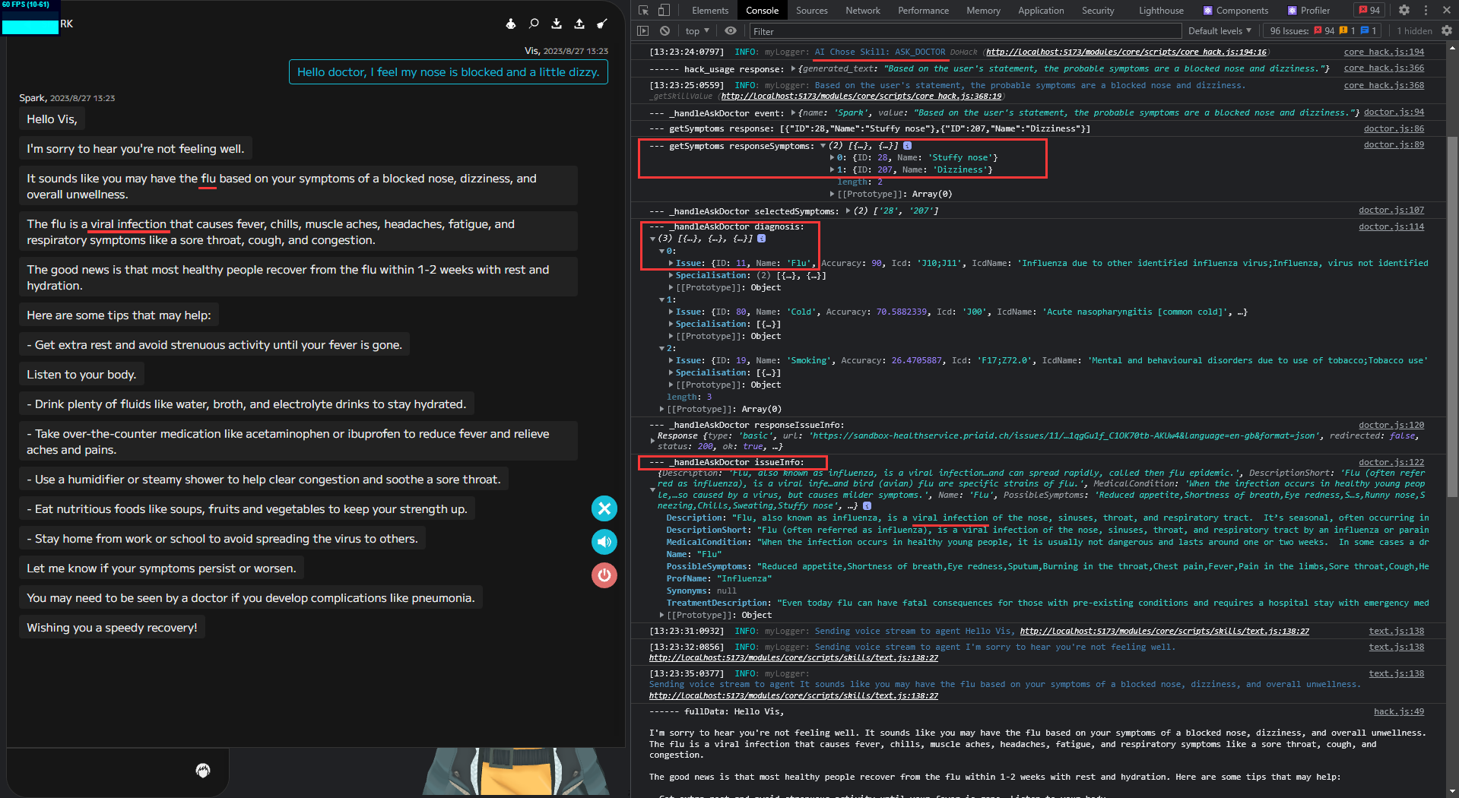
Task: Open DevTools settings with the gear icon
Action: pos(1403,10)
